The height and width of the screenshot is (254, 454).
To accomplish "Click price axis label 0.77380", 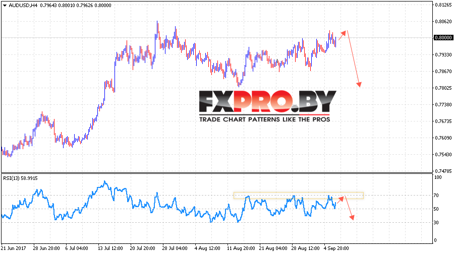I will [443, 104].
